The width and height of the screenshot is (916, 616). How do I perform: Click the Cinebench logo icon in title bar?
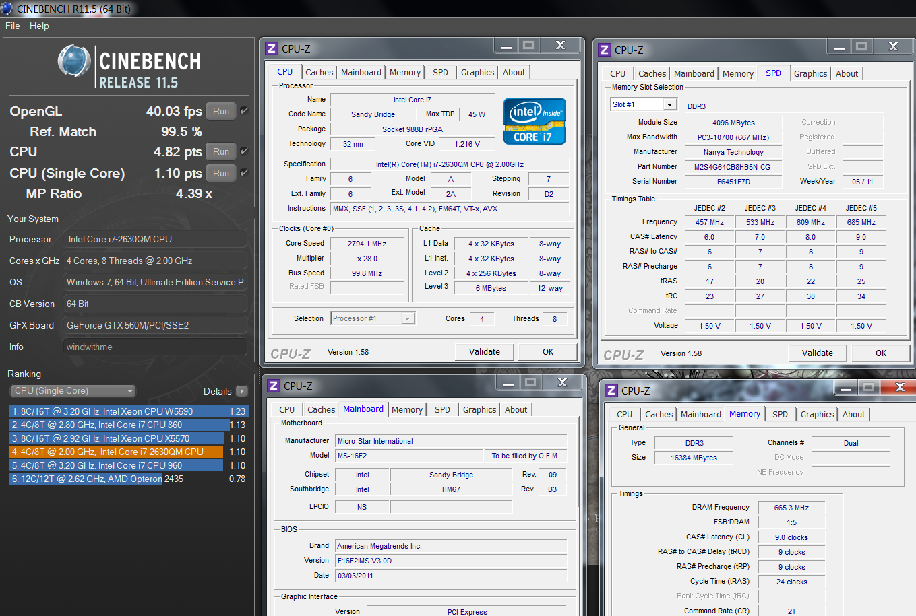pos(7,8)
